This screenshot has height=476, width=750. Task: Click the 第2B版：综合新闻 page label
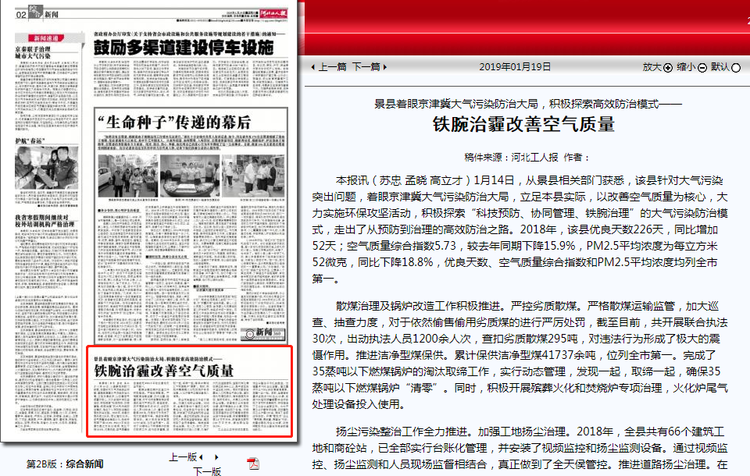pyautogui.click(x=65, y=464)
